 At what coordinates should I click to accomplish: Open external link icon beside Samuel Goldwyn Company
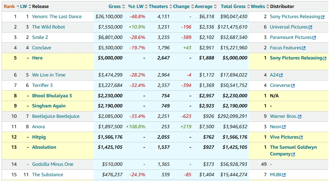coord(293,154)
